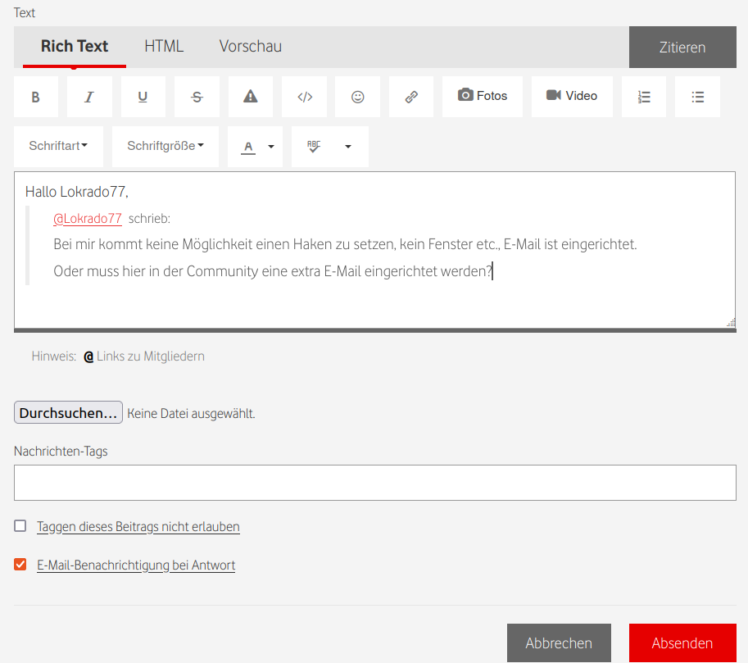The image size is (748, 663).
Task: Create a numbered list
Action: pos(644,97)
